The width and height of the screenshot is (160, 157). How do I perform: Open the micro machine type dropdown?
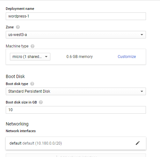tap(30, 57)
